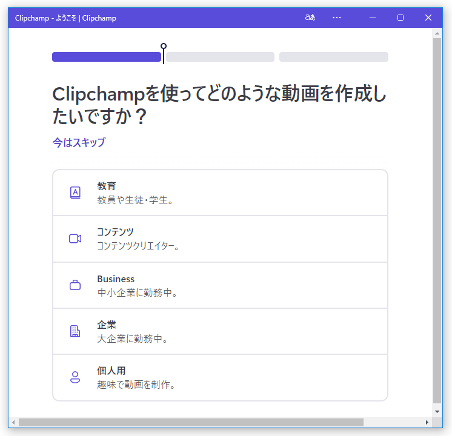Click the horizontal scrollbar left arrow
The width and height of the screenshot is (452, 436).
click(13, 423)
